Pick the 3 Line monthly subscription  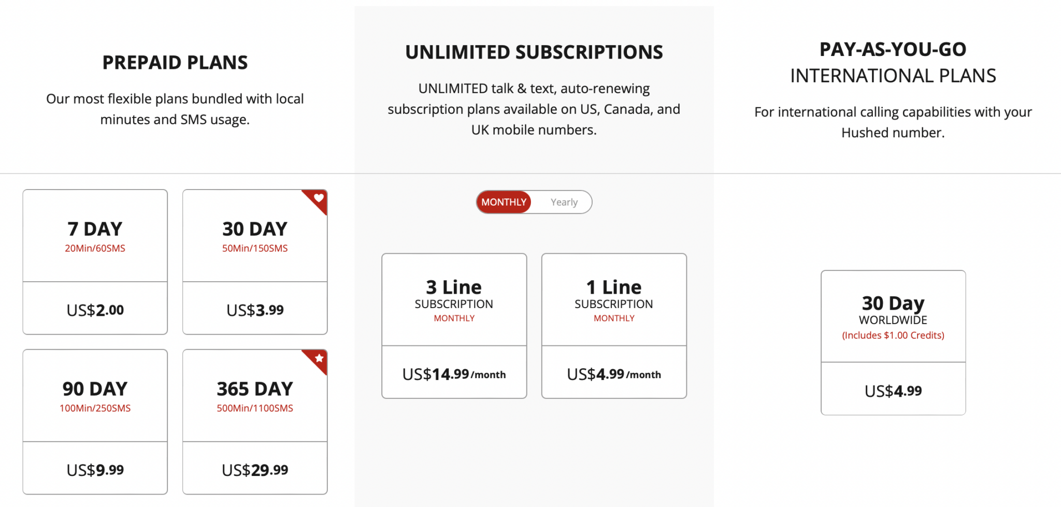click(x=454, y=300)
